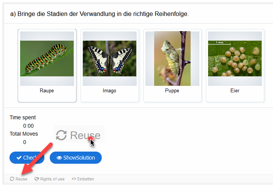Screen dimensions: 273x185
Task: Click the large magnified Reuse text
Action: tap(85, 135)
